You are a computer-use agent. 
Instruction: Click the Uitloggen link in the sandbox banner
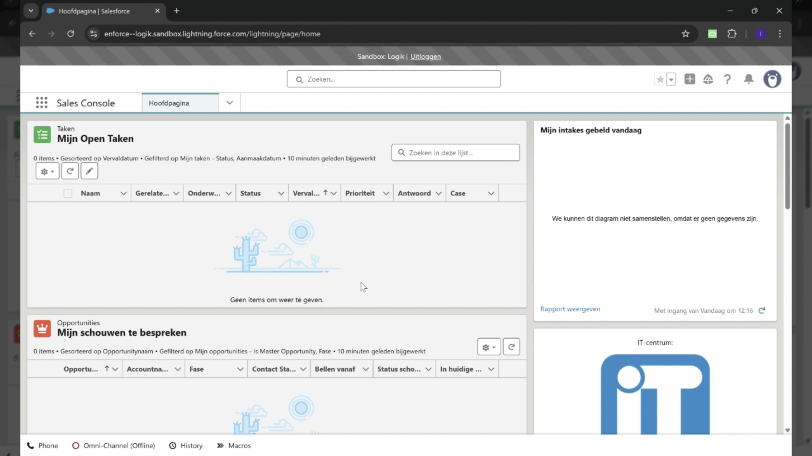click(x=425, y=56)
